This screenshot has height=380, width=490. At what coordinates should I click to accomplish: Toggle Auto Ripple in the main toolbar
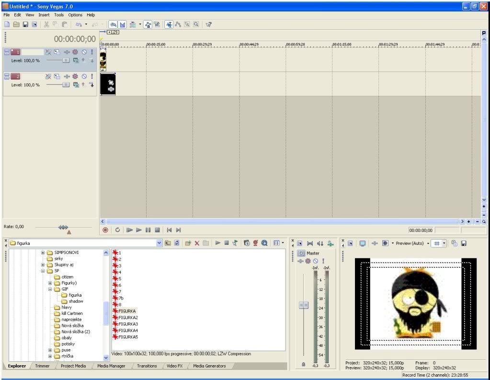pyautogui.click(x=133, y=24)
